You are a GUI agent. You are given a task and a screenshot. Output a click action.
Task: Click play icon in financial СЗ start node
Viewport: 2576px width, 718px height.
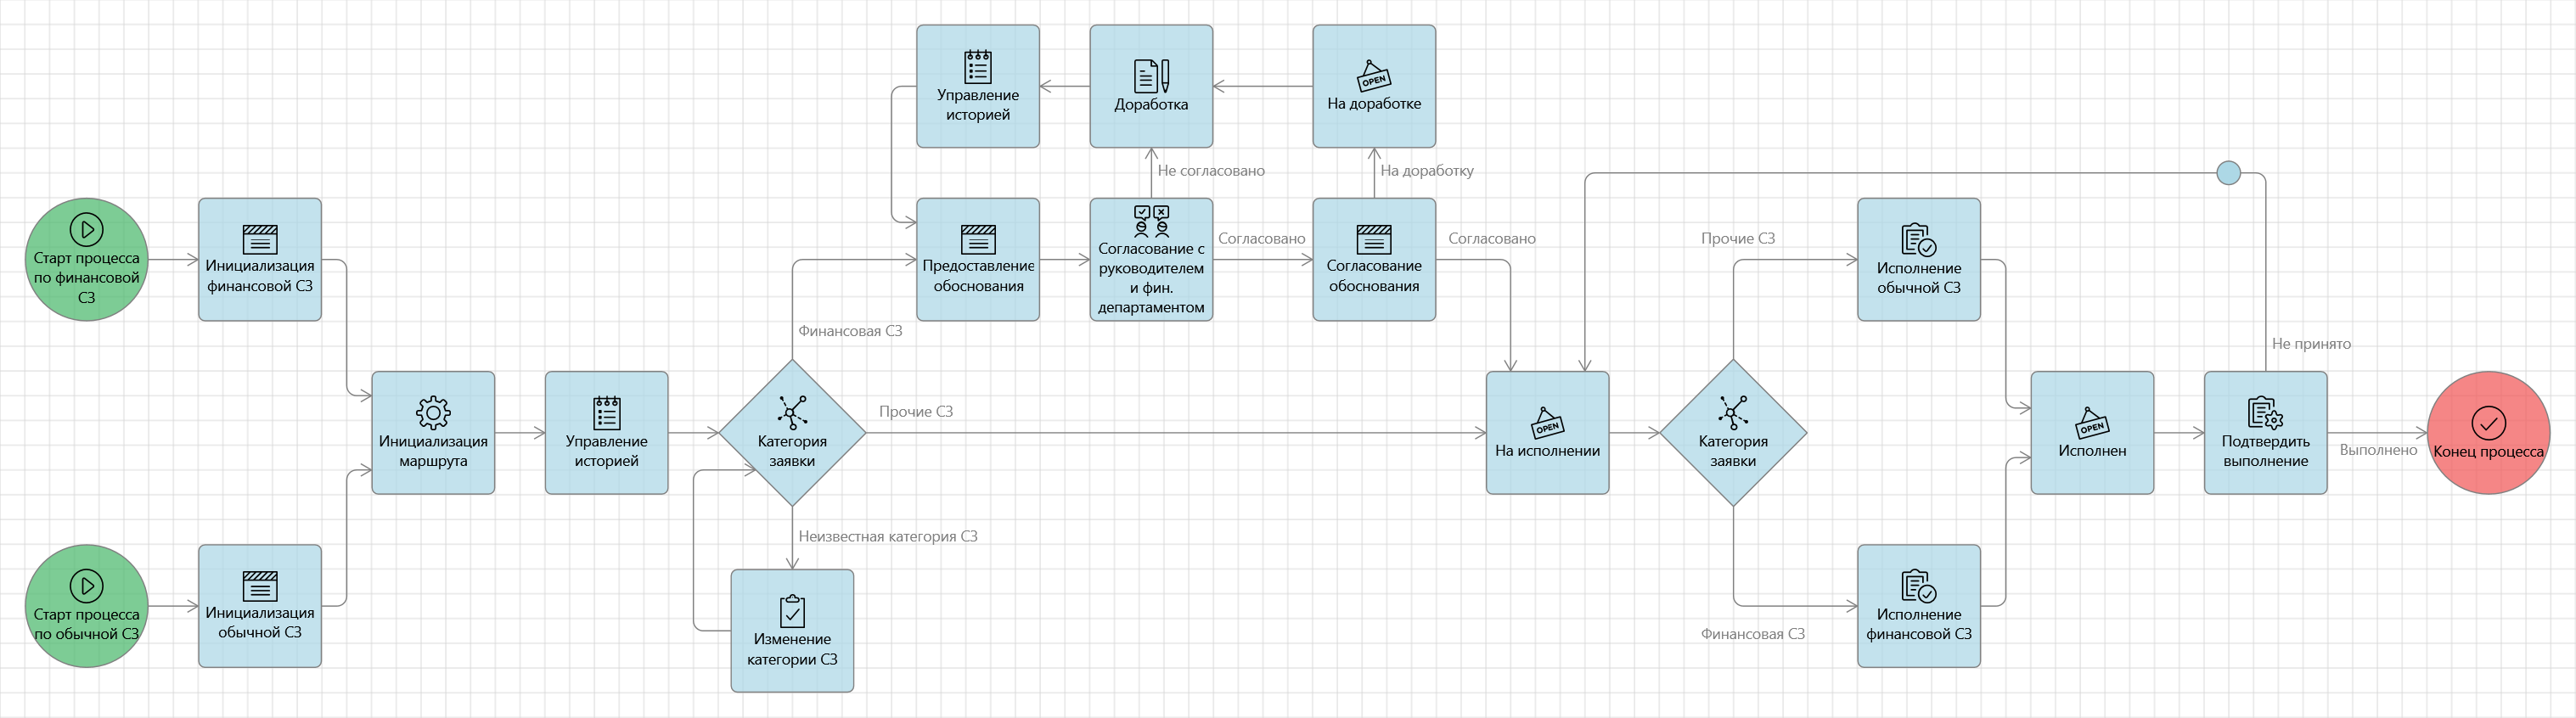coord(87,229)
